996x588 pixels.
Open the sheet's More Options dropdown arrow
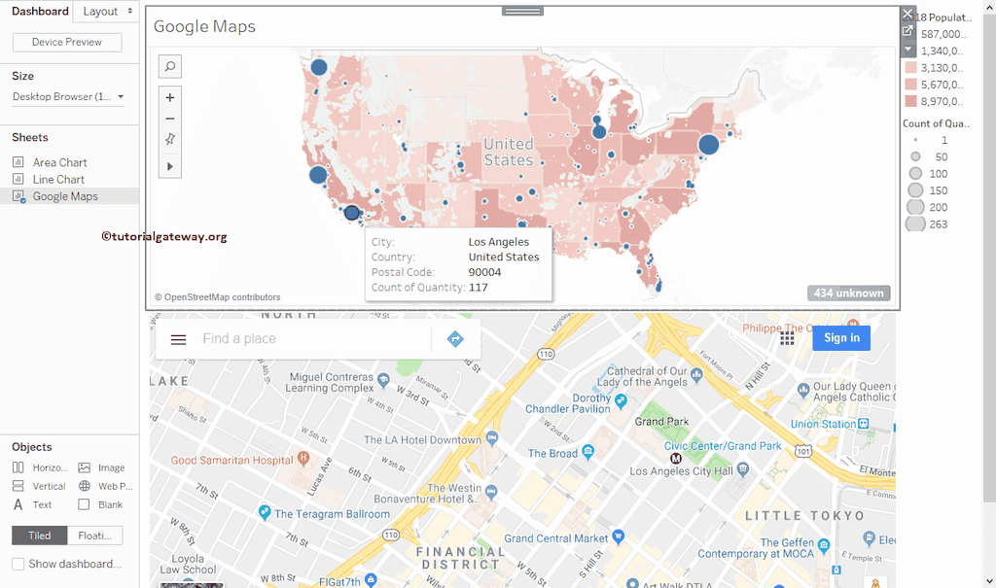click(x=907, y=49)
